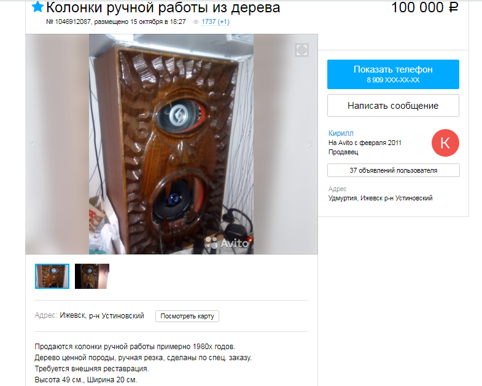Click the seller address Удмуртия, Ижевск
The width and height of the screenshot is (482, 386).
point(380,199)
